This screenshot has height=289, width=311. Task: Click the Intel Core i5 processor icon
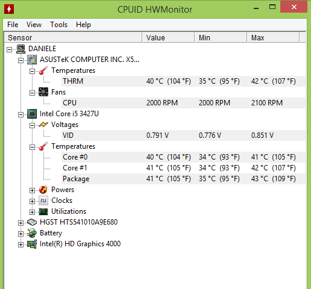32,114
